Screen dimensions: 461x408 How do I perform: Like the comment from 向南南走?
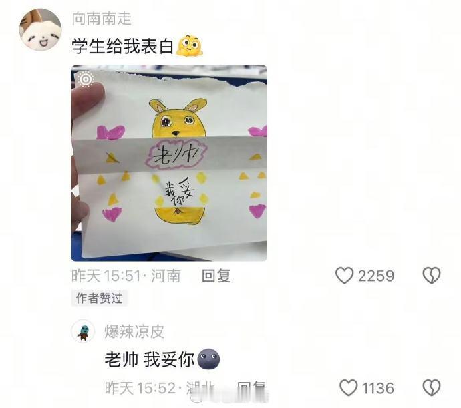coord(344,276)
